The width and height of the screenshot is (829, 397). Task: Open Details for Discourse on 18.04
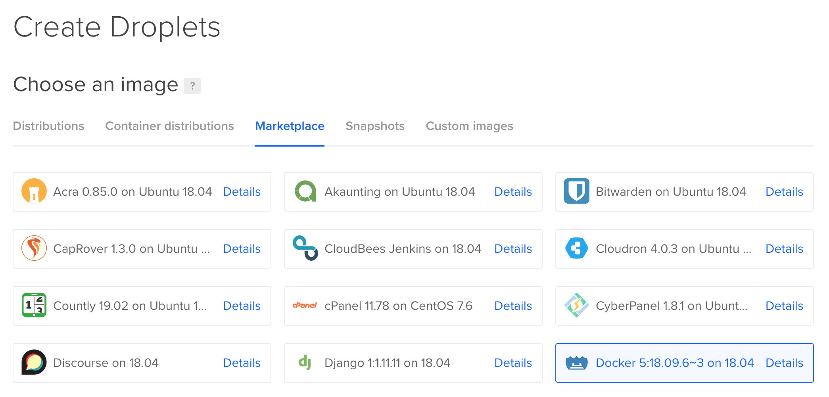tap(242, 363)
